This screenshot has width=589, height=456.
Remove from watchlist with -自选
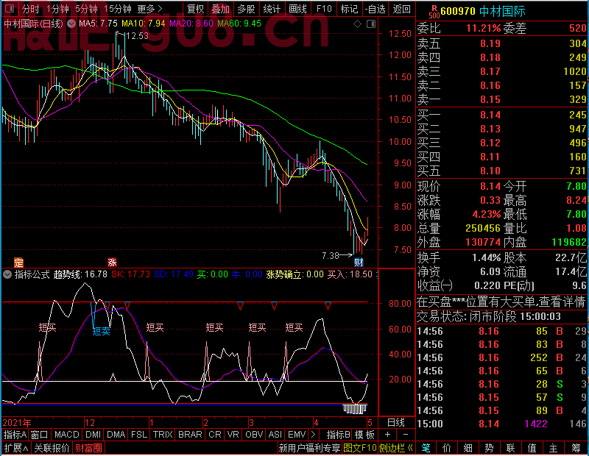pos(375,9)
